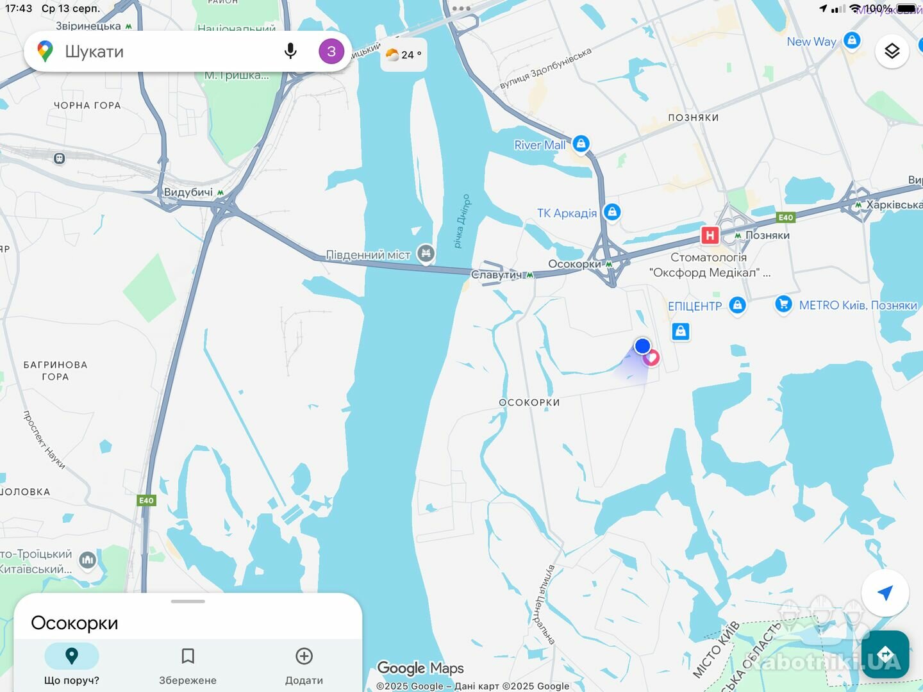
Task: Open the purple account avatar "З"
Action: click(x=331, y=51)
